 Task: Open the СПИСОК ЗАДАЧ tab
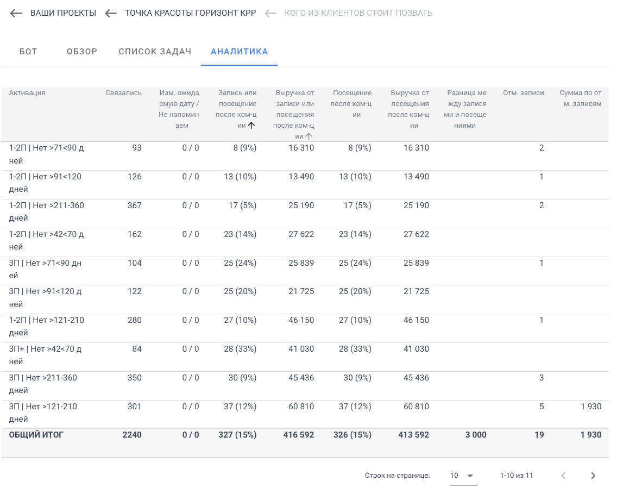click(155, 52)
